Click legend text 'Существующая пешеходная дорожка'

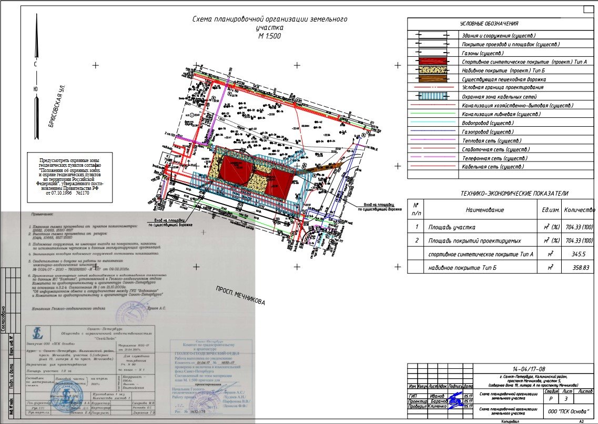coord(504,79)
